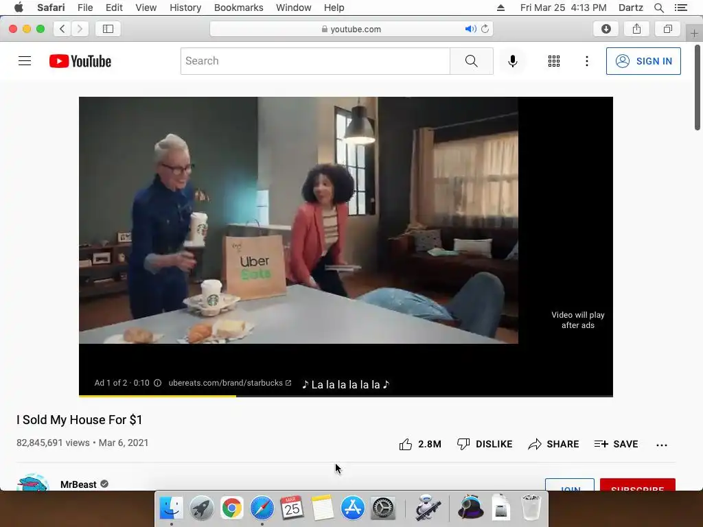
Task: Save video to playlist with SAVE
Action: pyautogui.click(x=616, y=444)
